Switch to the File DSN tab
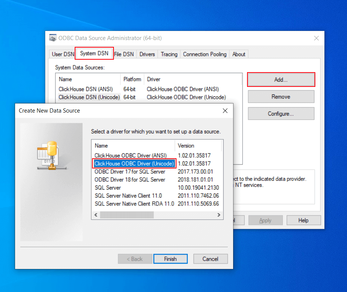This screenshot has width=347, height=292. click(x=124, y=54)
